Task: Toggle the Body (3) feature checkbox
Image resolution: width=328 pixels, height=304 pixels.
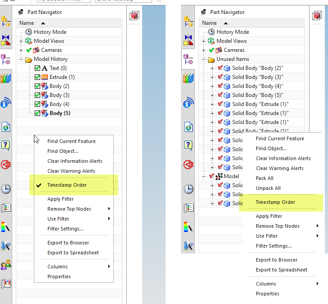Action: click(x=37, y=95)
